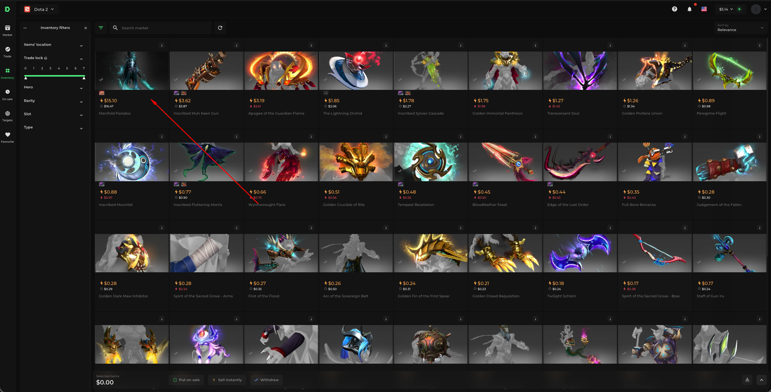This screenshot has width=771, height=392.
Task: Open the Market section in sidebar
Action: 8,30
